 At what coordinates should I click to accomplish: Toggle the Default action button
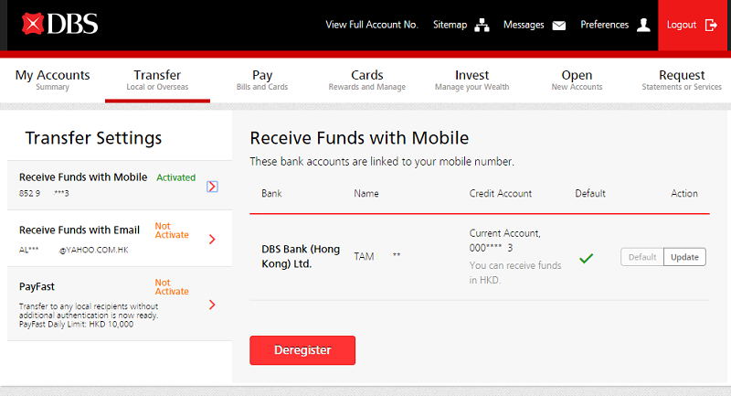(641, 257)
